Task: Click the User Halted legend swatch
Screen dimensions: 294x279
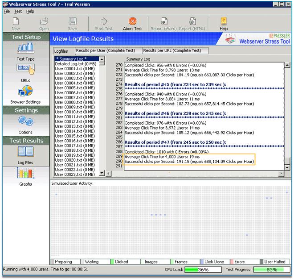Action: [261, 262]
